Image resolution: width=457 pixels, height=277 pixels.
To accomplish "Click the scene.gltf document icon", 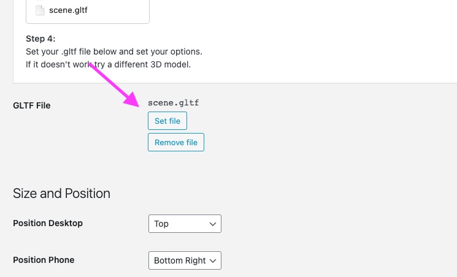I will pos(40,10).
